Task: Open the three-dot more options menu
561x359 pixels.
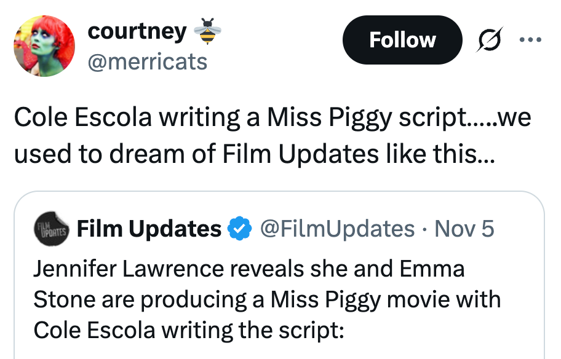Action: coord(530,41)
